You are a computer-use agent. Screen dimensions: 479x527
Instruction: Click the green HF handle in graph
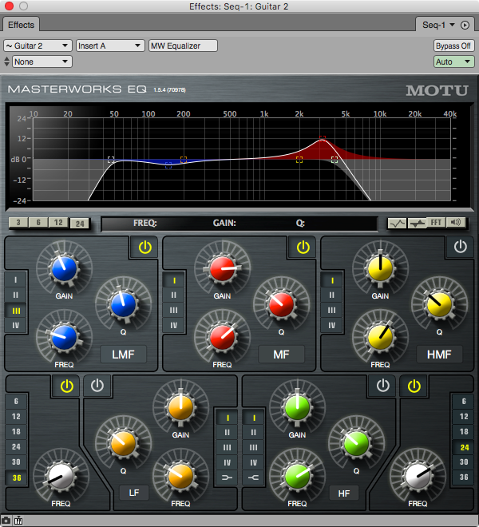(335, 160)
